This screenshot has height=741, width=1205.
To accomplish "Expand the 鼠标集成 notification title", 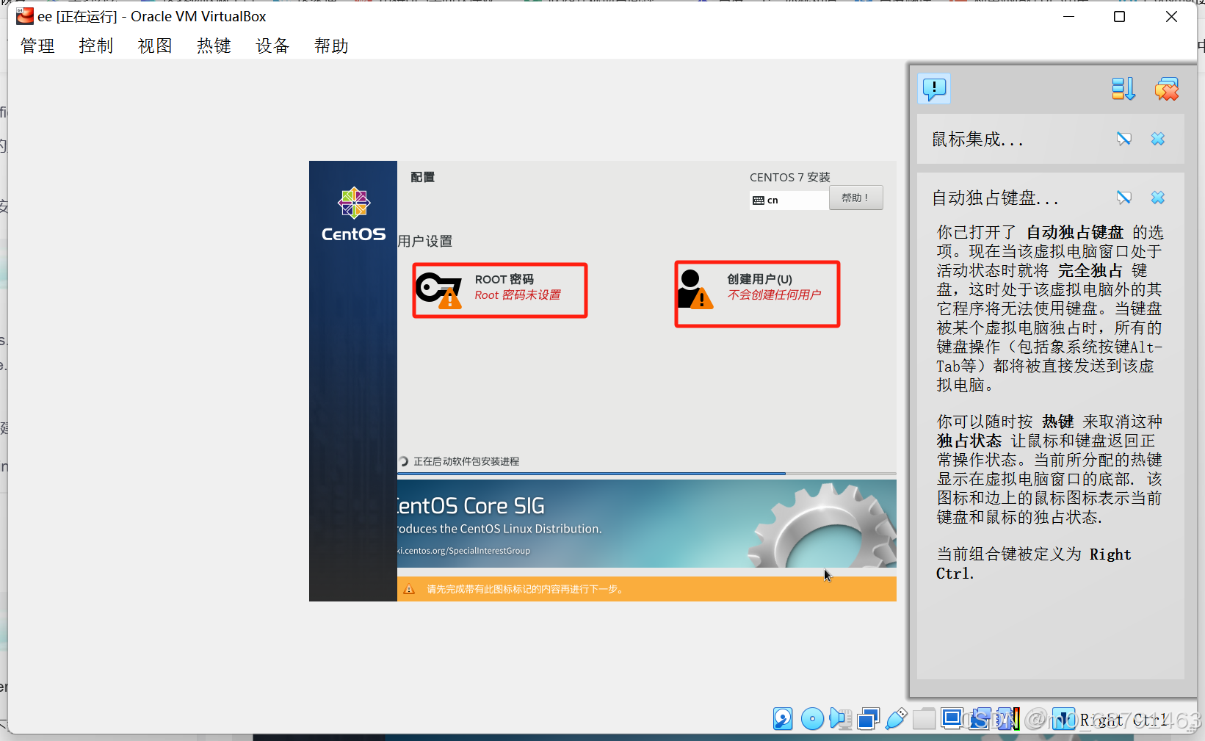I will pos(977,140).
